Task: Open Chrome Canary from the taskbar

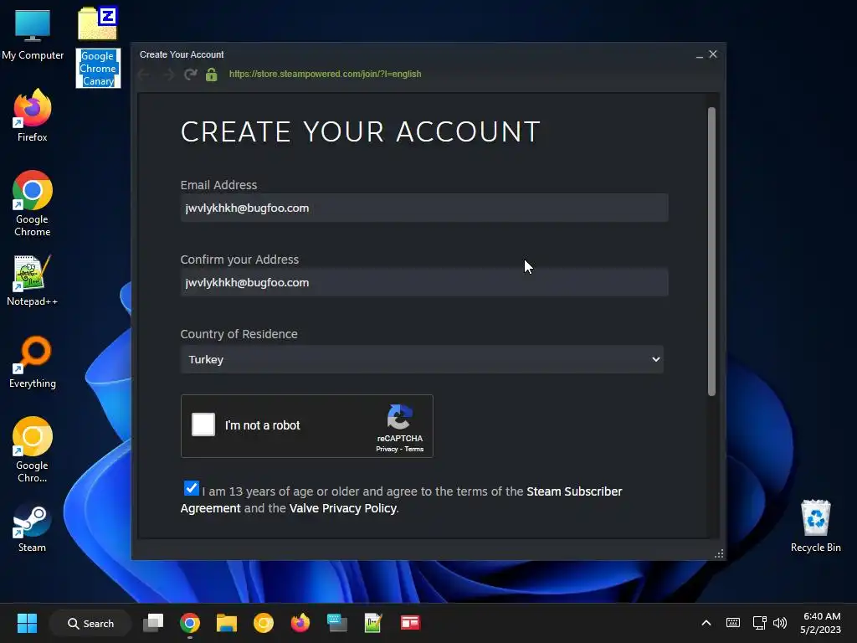Action: point(264,623)
